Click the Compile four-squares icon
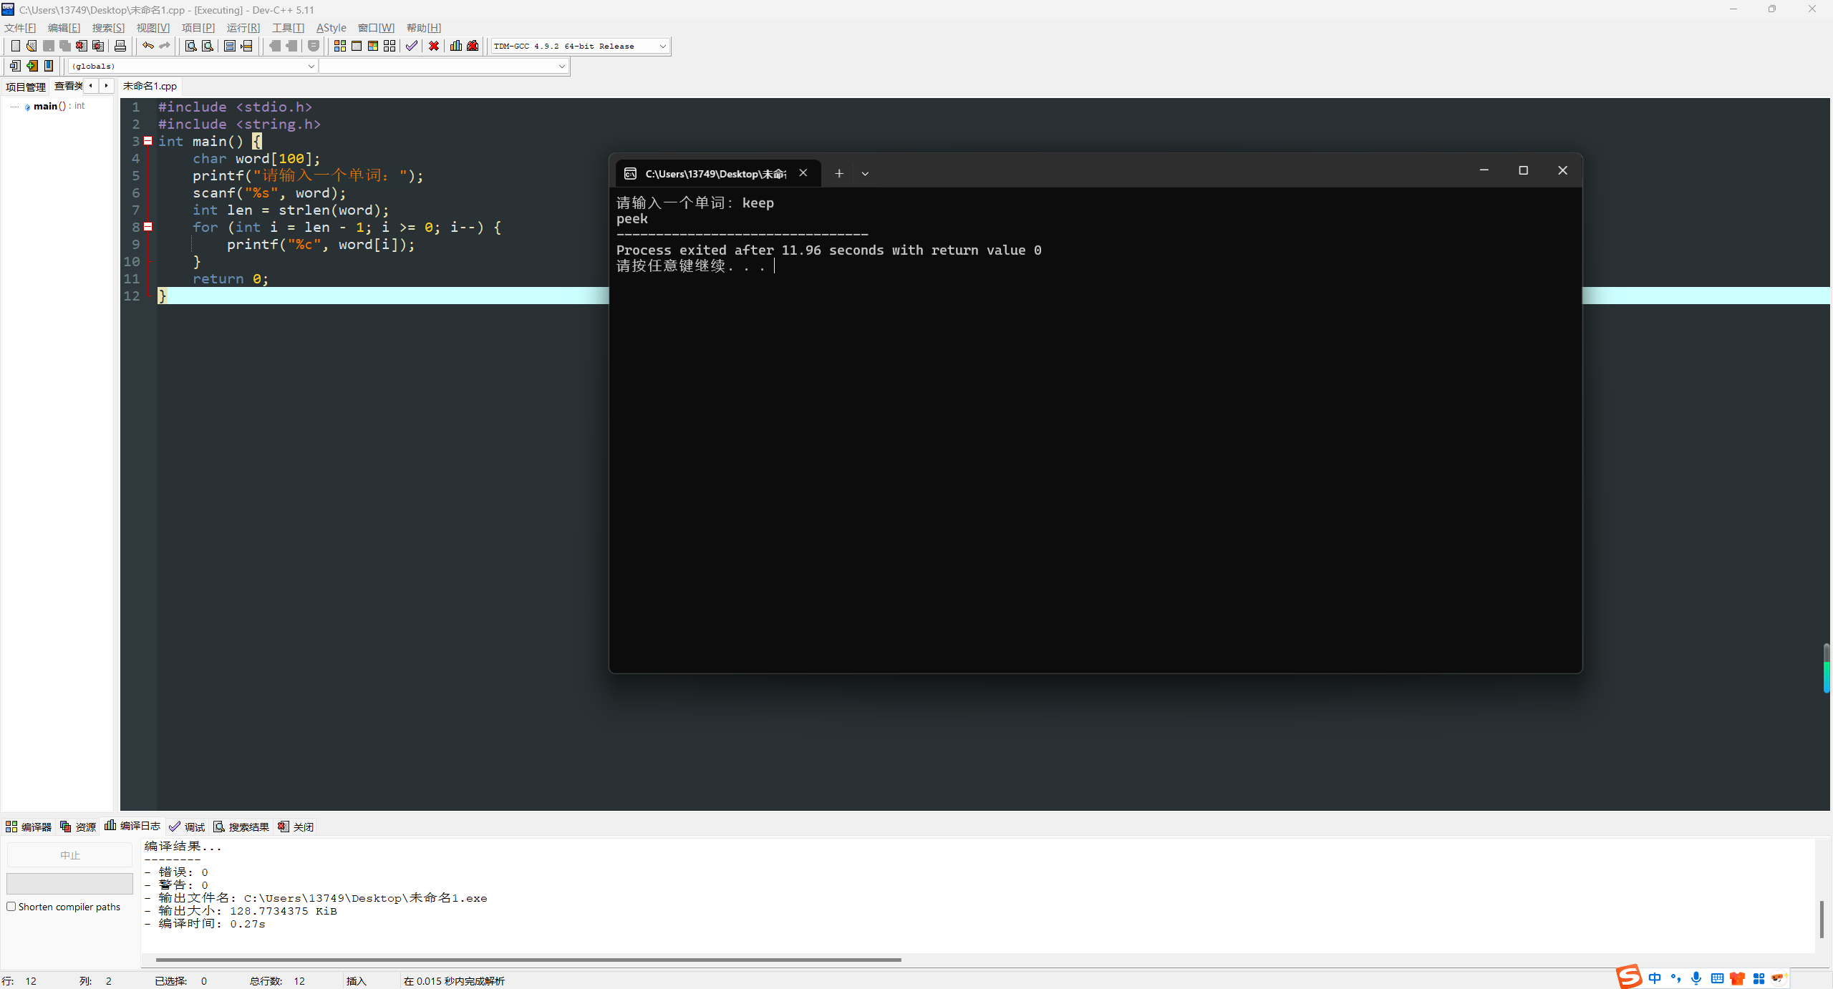1833x989 pixels. [340, 46]
